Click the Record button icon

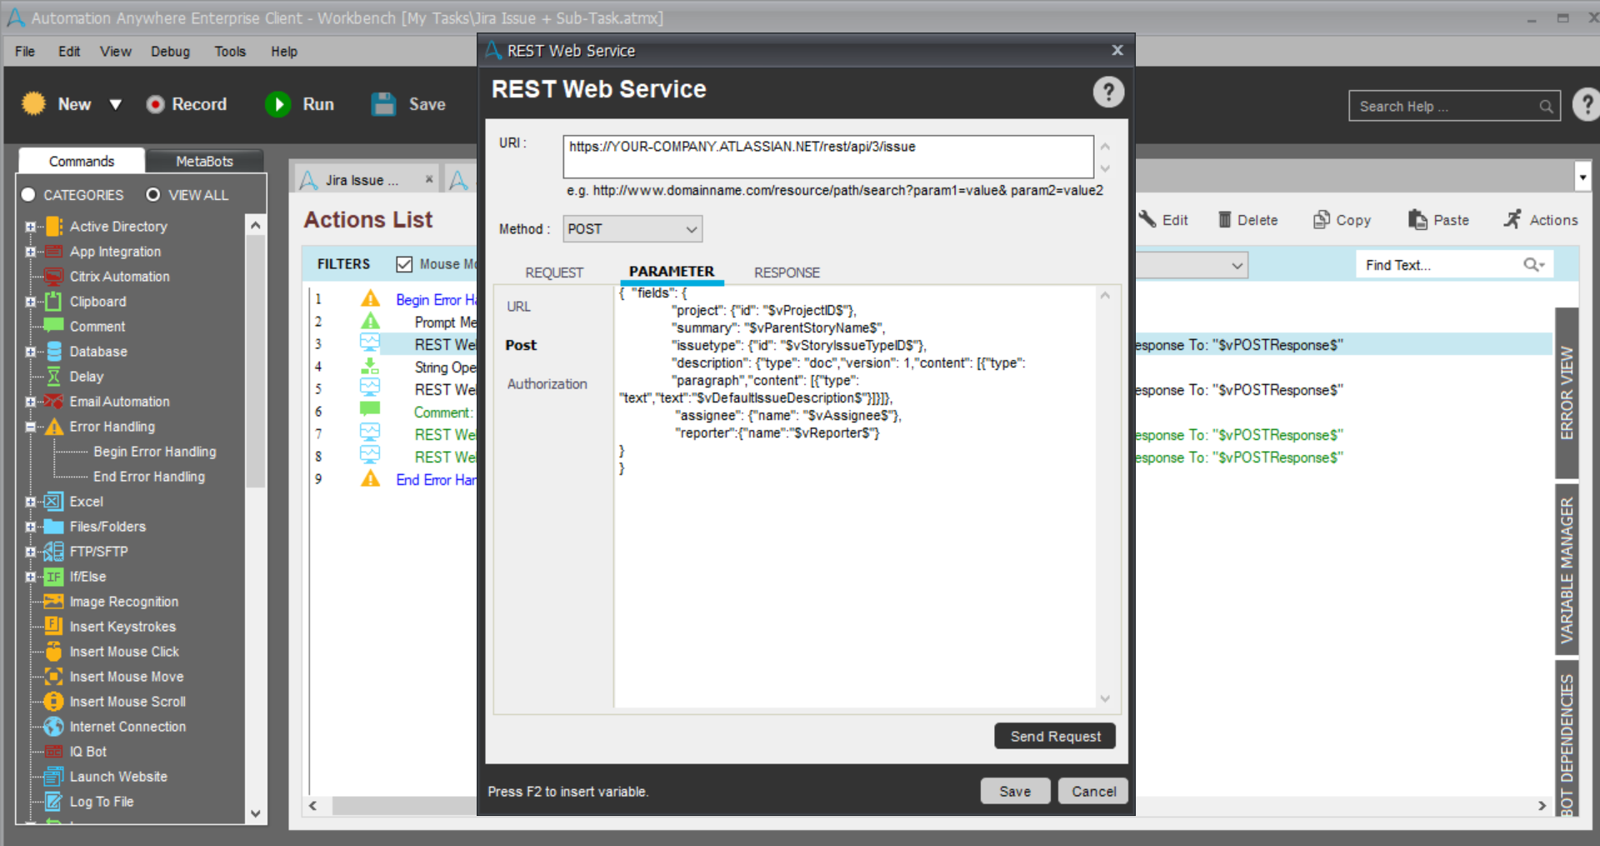click(x=155, y=104)
